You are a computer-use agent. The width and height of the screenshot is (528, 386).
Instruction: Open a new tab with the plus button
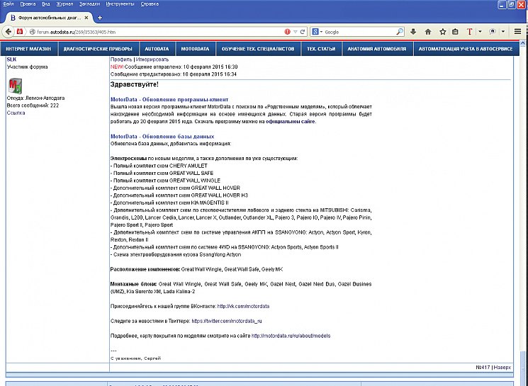[x=100, y=18]
